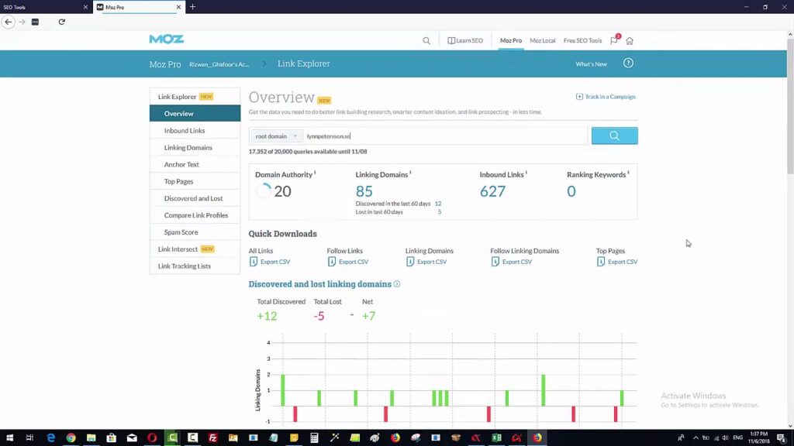Click info icon beside Discovered and lost heading

[397, 284]
